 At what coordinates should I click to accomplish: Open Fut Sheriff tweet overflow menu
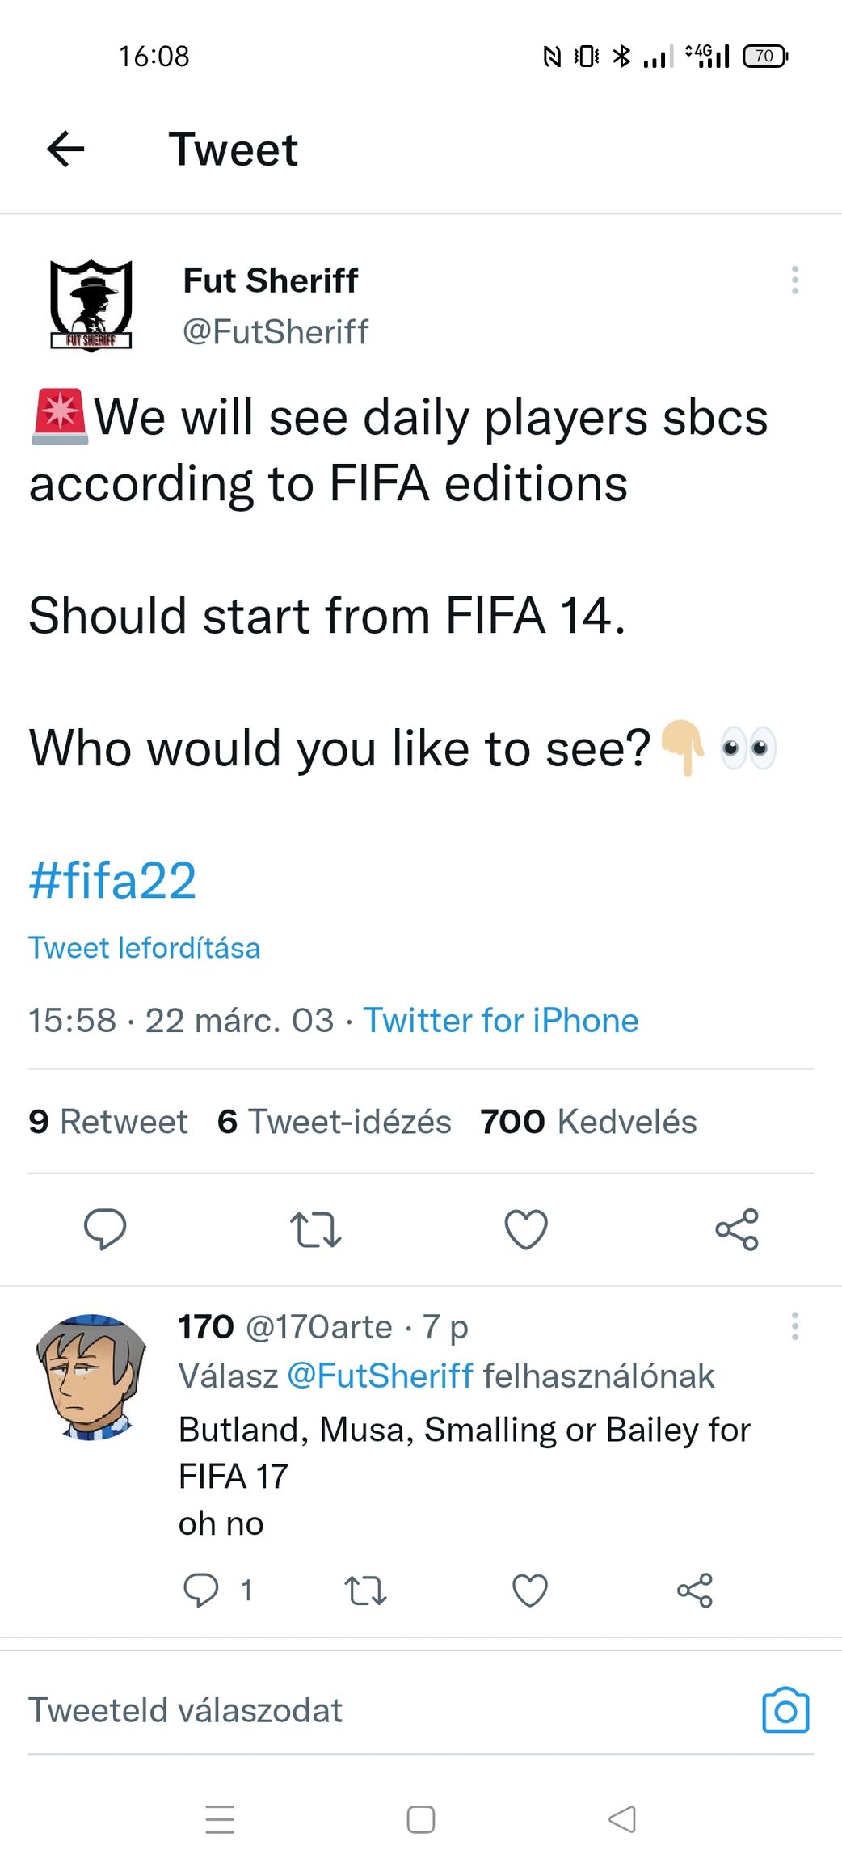[x=795, y=280]
